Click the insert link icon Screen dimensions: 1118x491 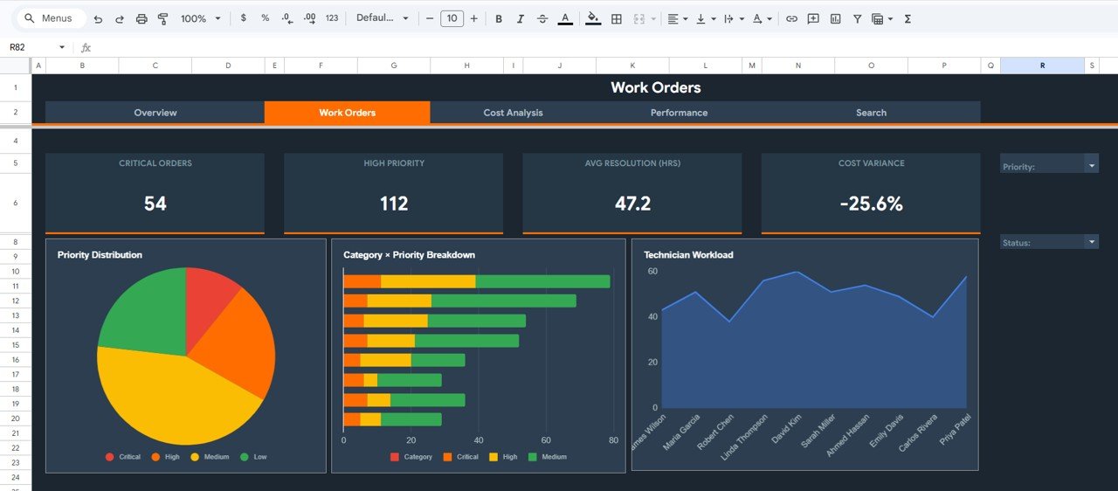point(791,18)
